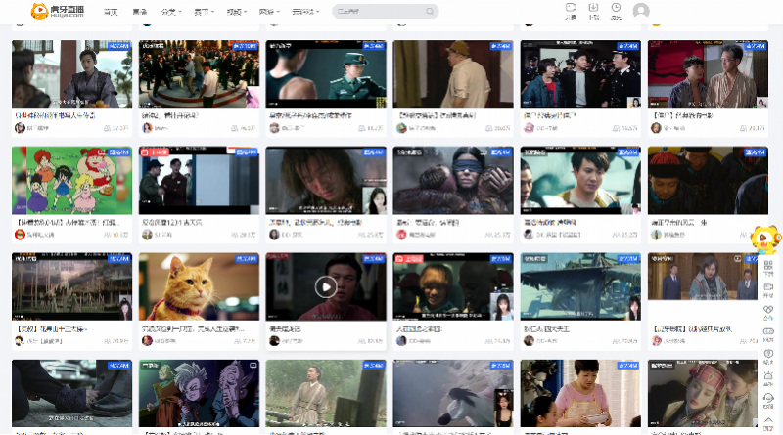Click the title under the long-haired man card

pos(315,222)
